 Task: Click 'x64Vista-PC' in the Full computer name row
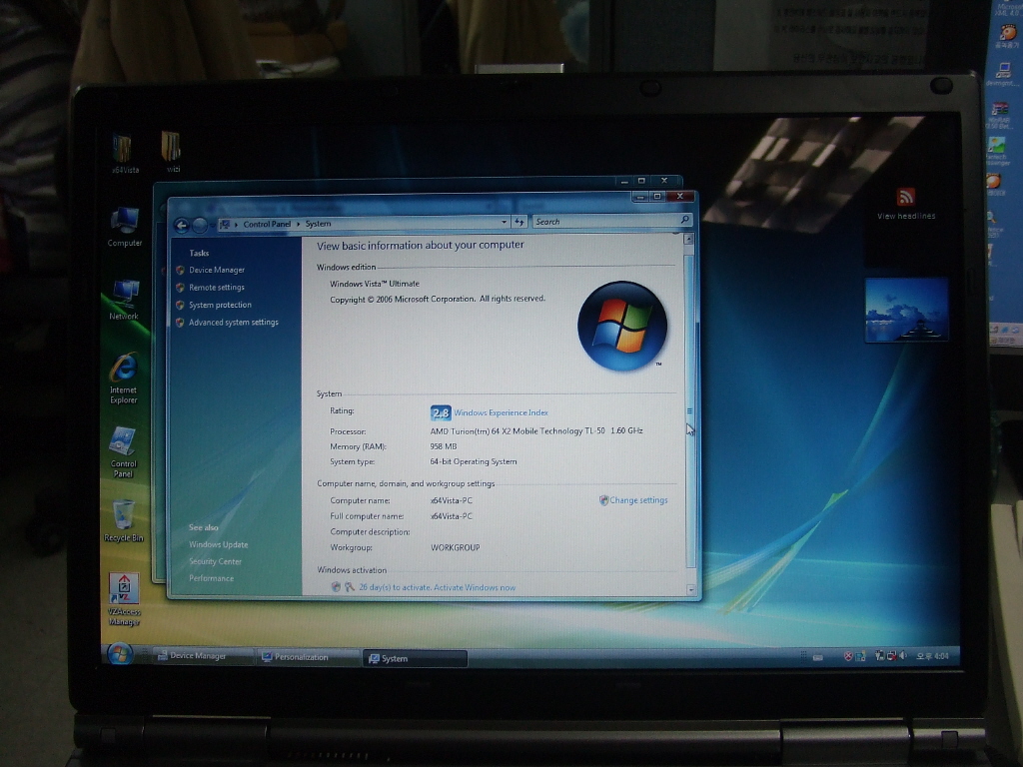[x=451, y=516]
